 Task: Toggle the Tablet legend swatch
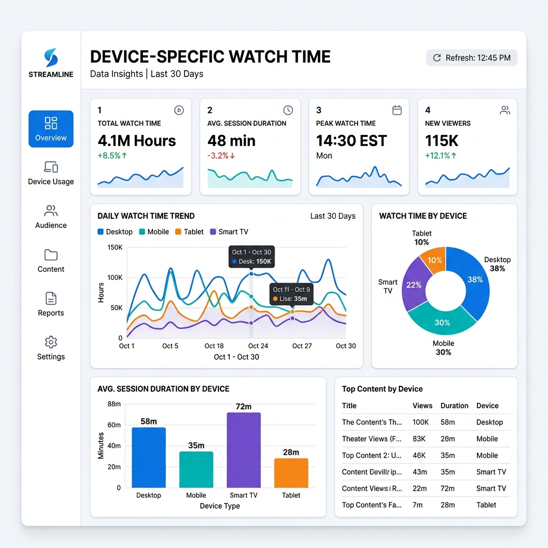178,232
